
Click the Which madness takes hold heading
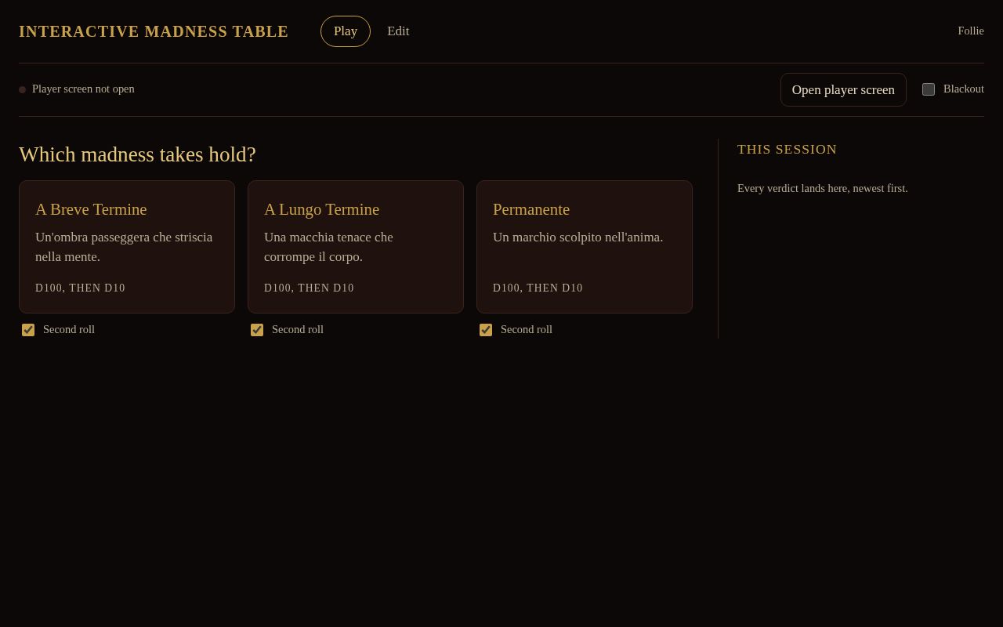[137, 154]
